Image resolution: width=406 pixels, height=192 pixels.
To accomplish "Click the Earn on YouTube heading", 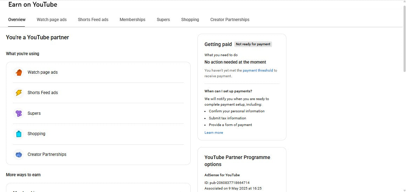I will [x=33, y=5].
